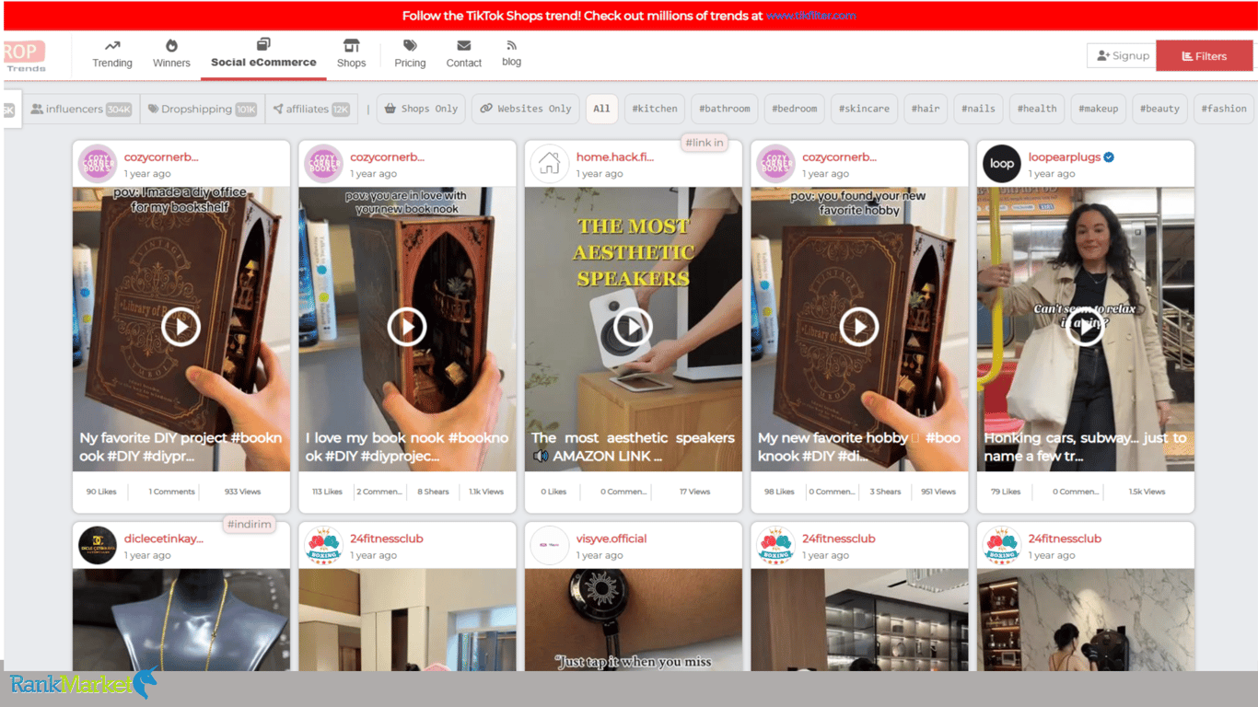Play the 'in love with book nook' video
Viewport: 1258px width, 707px height.
click(x=407, y=326)
